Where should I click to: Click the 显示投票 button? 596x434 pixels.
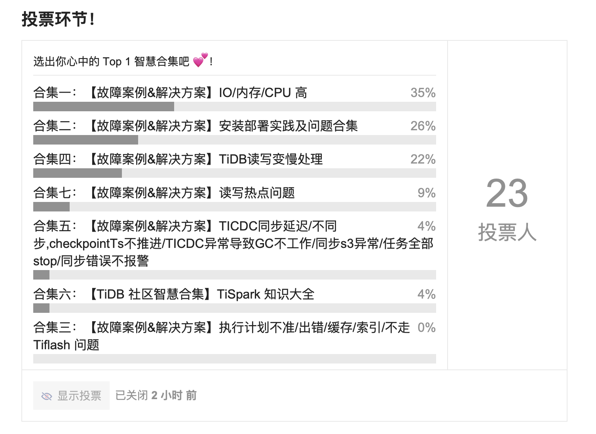pyautogui.click(x=72, y=396)
